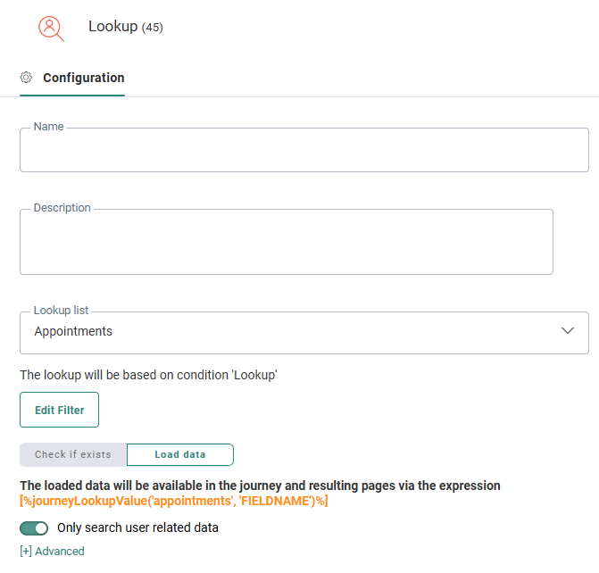The image size is (599, 573).
Task: Click the Name field label
Action: pyautogui.click(x=48, y=127)
